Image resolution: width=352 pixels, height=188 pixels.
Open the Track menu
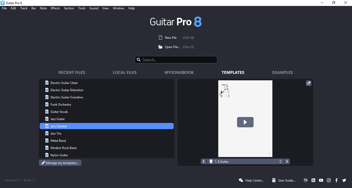coord(24,8)
